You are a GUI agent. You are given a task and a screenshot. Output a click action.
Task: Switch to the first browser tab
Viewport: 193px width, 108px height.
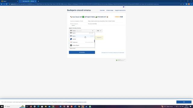click(x=9, y=1)
